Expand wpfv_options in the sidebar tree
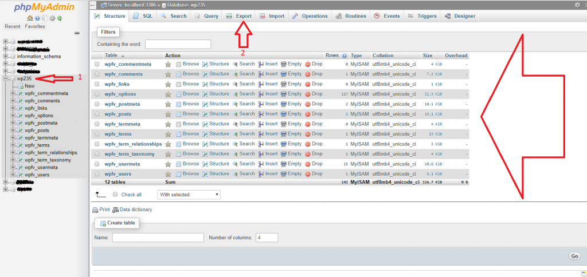 click(x=13, y=116)
